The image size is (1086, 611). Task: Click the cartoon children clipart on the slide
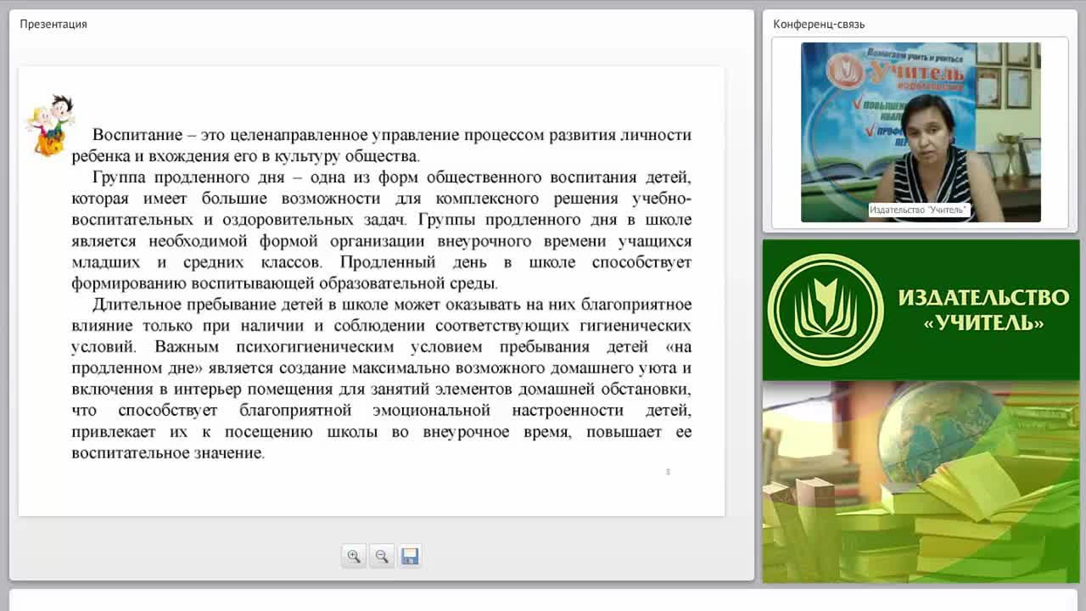50,126
